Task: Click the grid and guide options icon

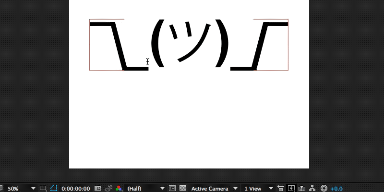Action: (x=43, y=188)
